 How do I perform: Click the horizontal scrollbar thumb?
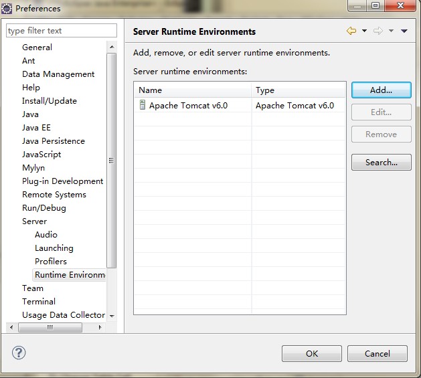point(50,328)
